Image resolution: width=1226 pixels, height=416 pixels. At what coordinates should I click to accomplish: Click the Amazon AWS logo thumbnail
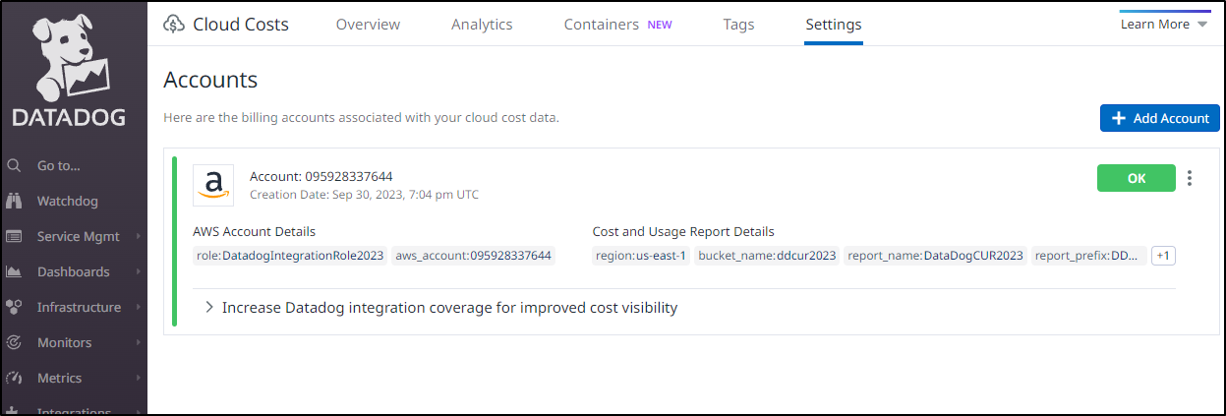213,185
